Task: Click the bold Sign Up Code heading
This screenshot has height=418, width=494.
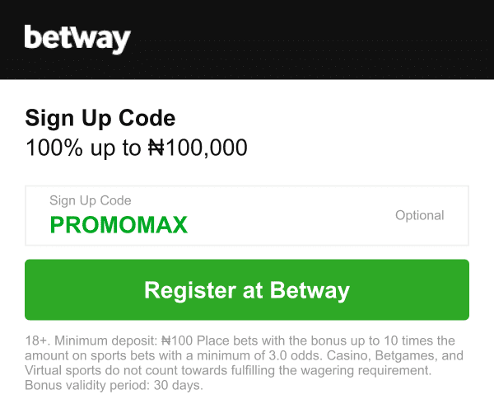Action: pyautogui.click(x=100, y=118)
